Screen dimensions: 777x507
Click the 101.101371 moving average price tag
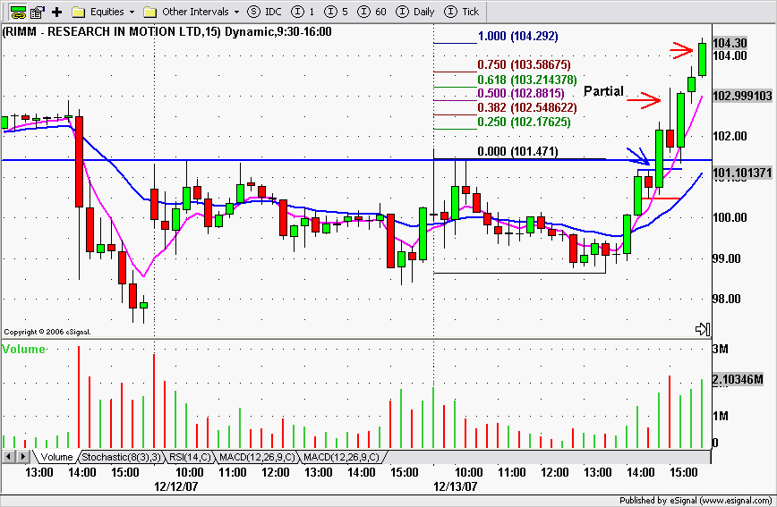tap(742, 173)
